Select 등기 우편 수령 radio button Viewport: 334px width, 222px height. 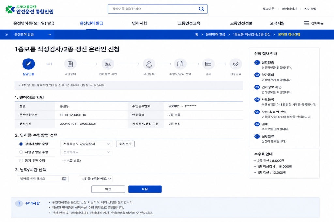pyautogui.click(x=21, y=161)
